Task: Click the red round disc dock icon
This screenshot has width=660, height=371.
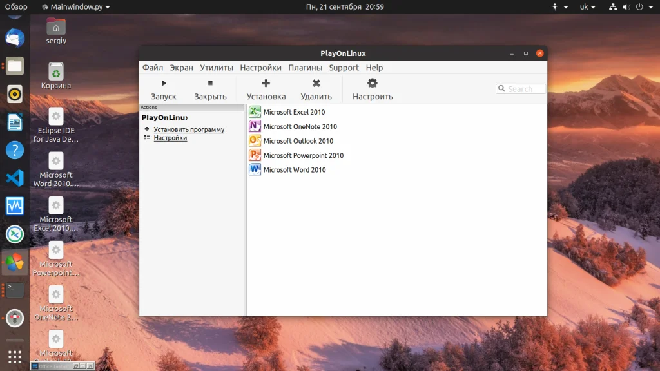Action: click(15, 318)
